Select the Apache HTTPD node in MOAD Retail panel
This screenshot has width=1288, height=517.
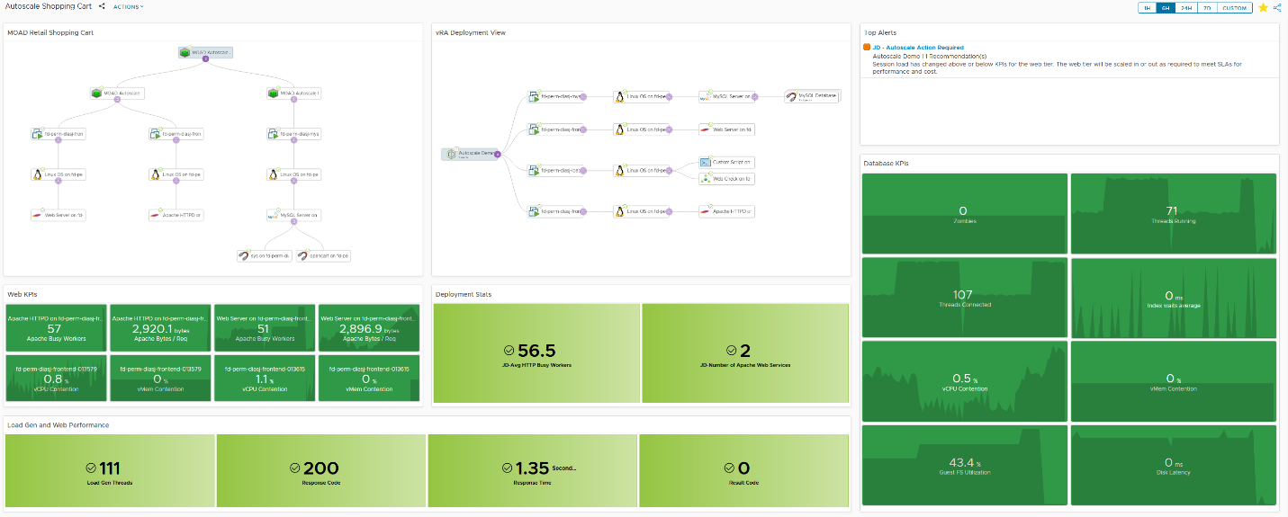[176, 216]
